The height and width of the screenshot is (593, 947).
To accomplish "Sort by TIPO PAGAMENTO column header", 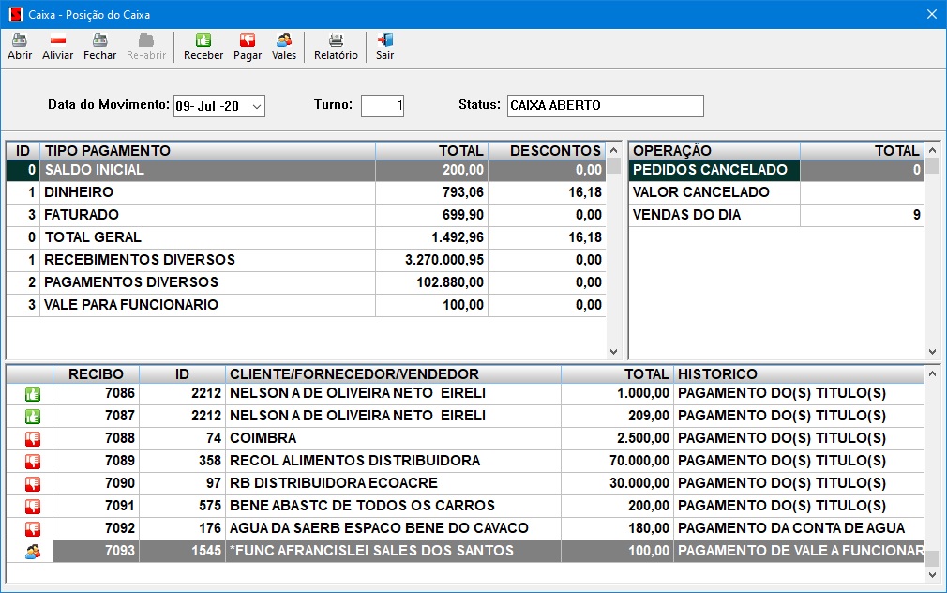I will click(206, 150).
